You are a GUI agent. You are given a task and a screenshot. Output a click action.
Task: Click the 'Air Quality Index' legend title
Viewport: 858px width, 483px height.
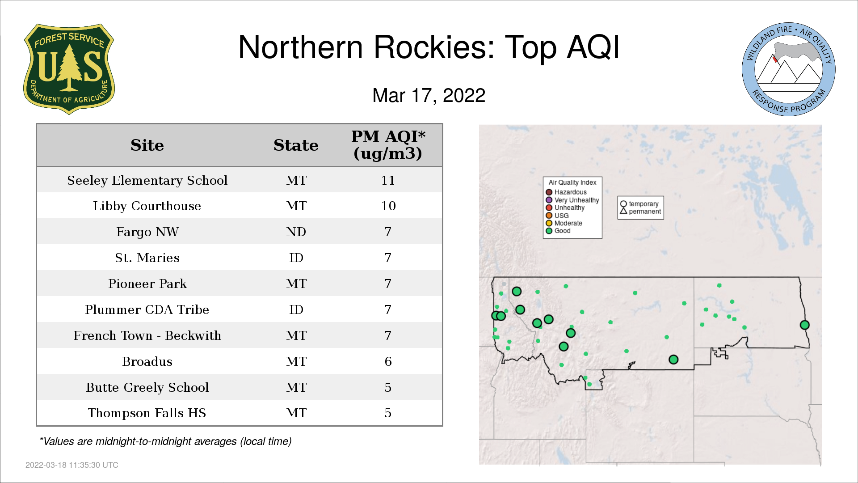pos(572,182)
